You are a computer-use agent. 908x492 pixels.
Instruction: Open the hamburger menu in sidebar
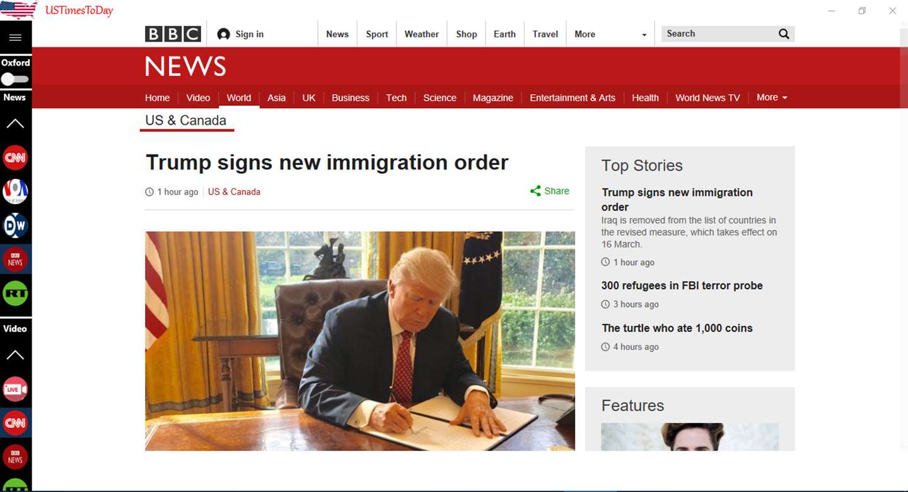pyautogui.click(x=15, y=38)
